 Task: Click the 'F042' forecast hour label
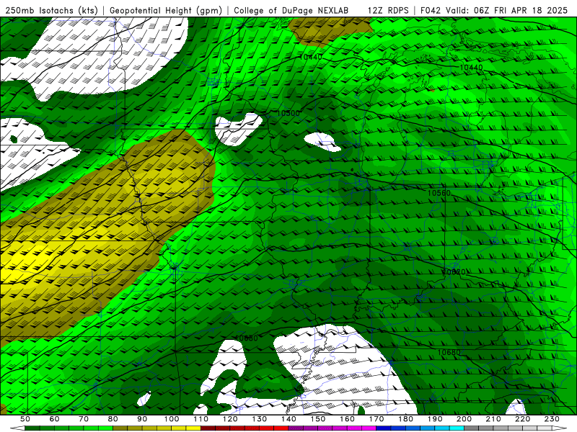coord(431,10)
